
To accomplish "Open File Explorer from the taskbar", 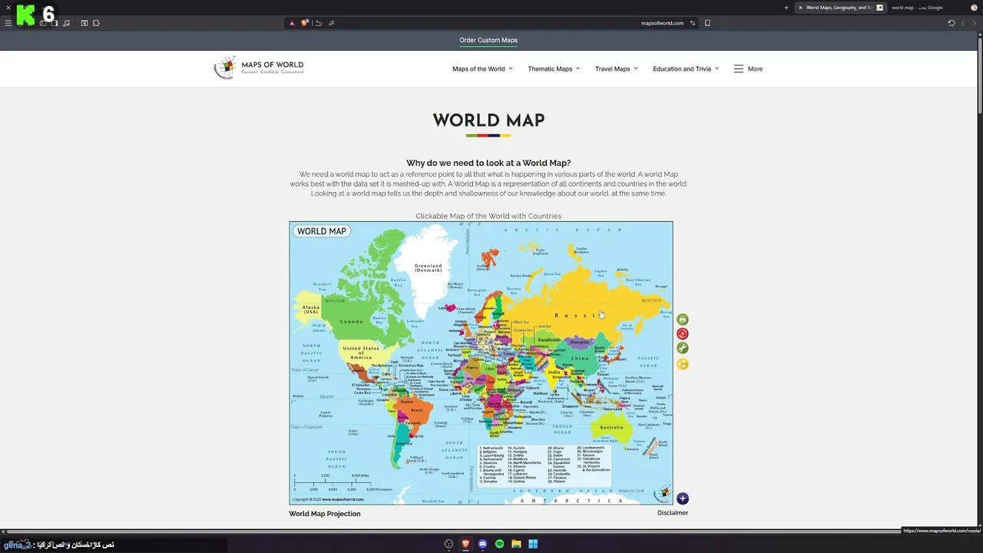I will (516, 544).
